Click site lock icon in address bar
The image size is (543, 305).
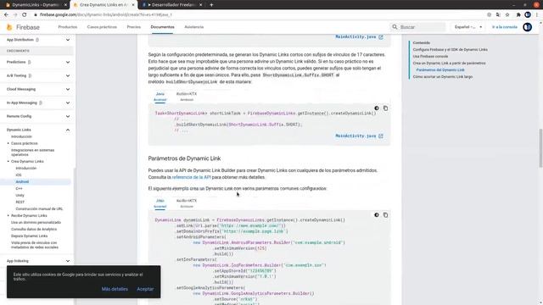(36, 14)
